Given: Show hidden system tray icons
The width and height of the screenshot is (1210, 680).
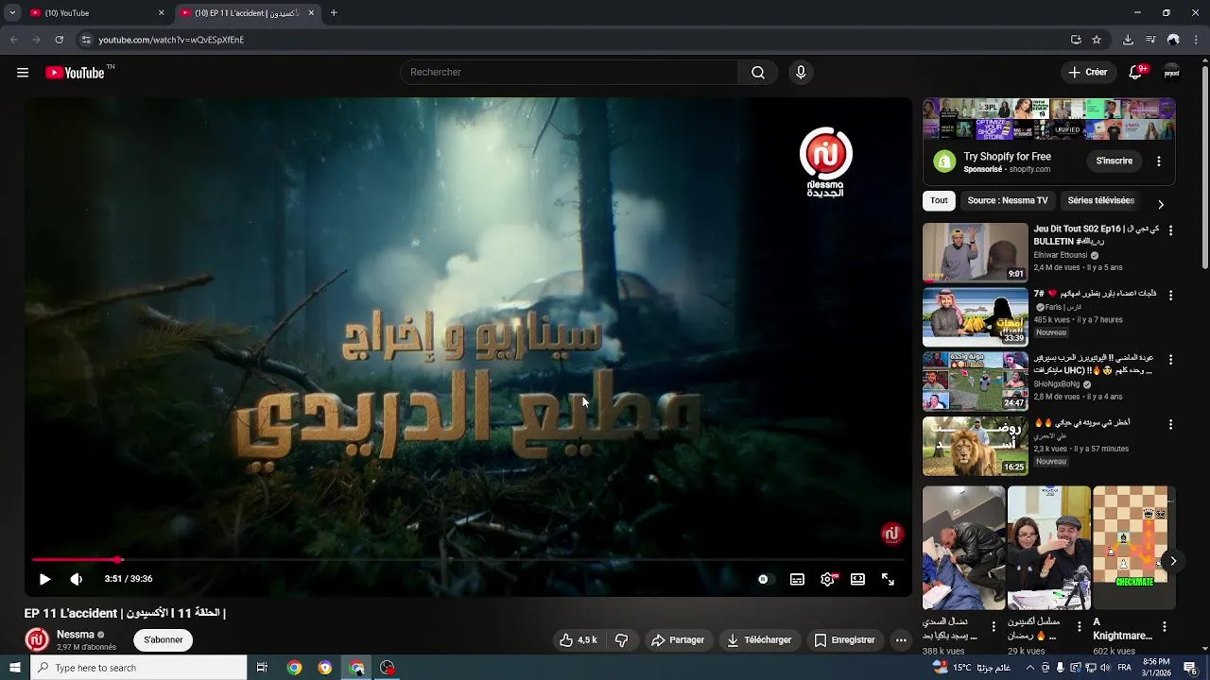Looking at the screenshot, I should point(1029,668).
